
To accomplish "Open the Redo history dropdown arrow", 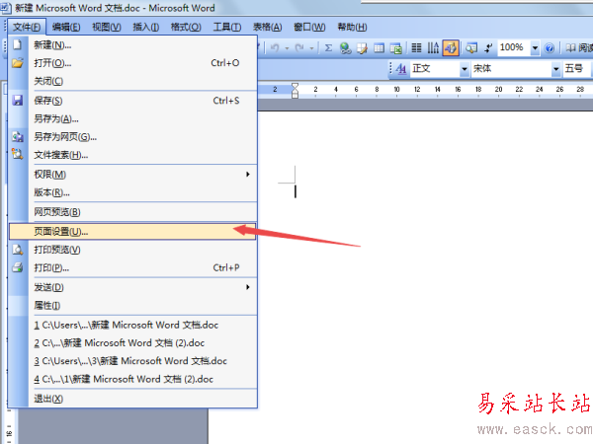I will coord(311,48).
